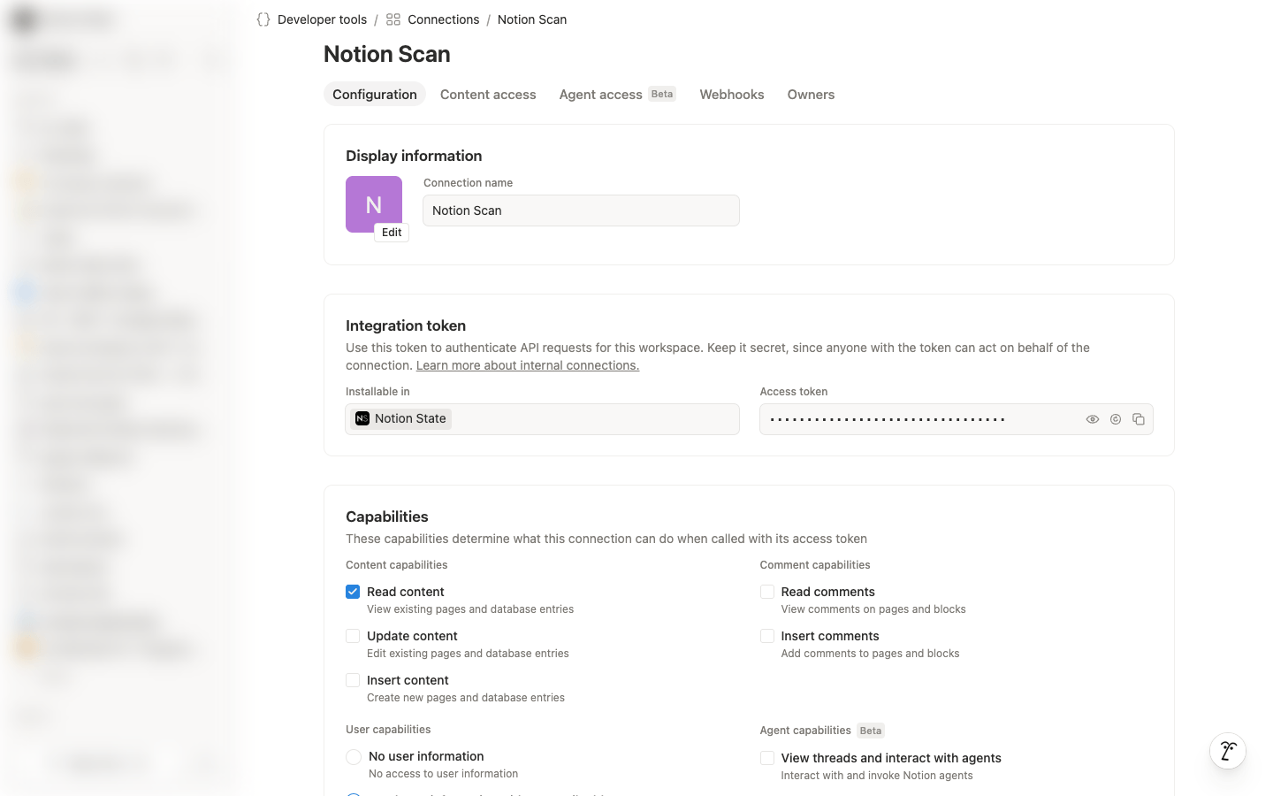Enable the Update content checkbox

tap(353, 636)
